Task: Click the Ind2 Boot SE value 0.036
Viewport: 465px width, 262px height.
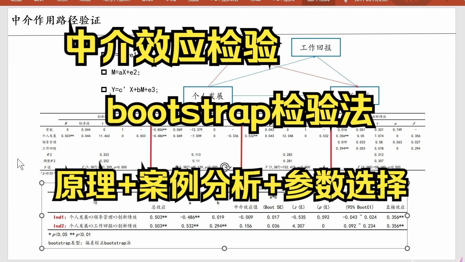Action: [273, 226]
